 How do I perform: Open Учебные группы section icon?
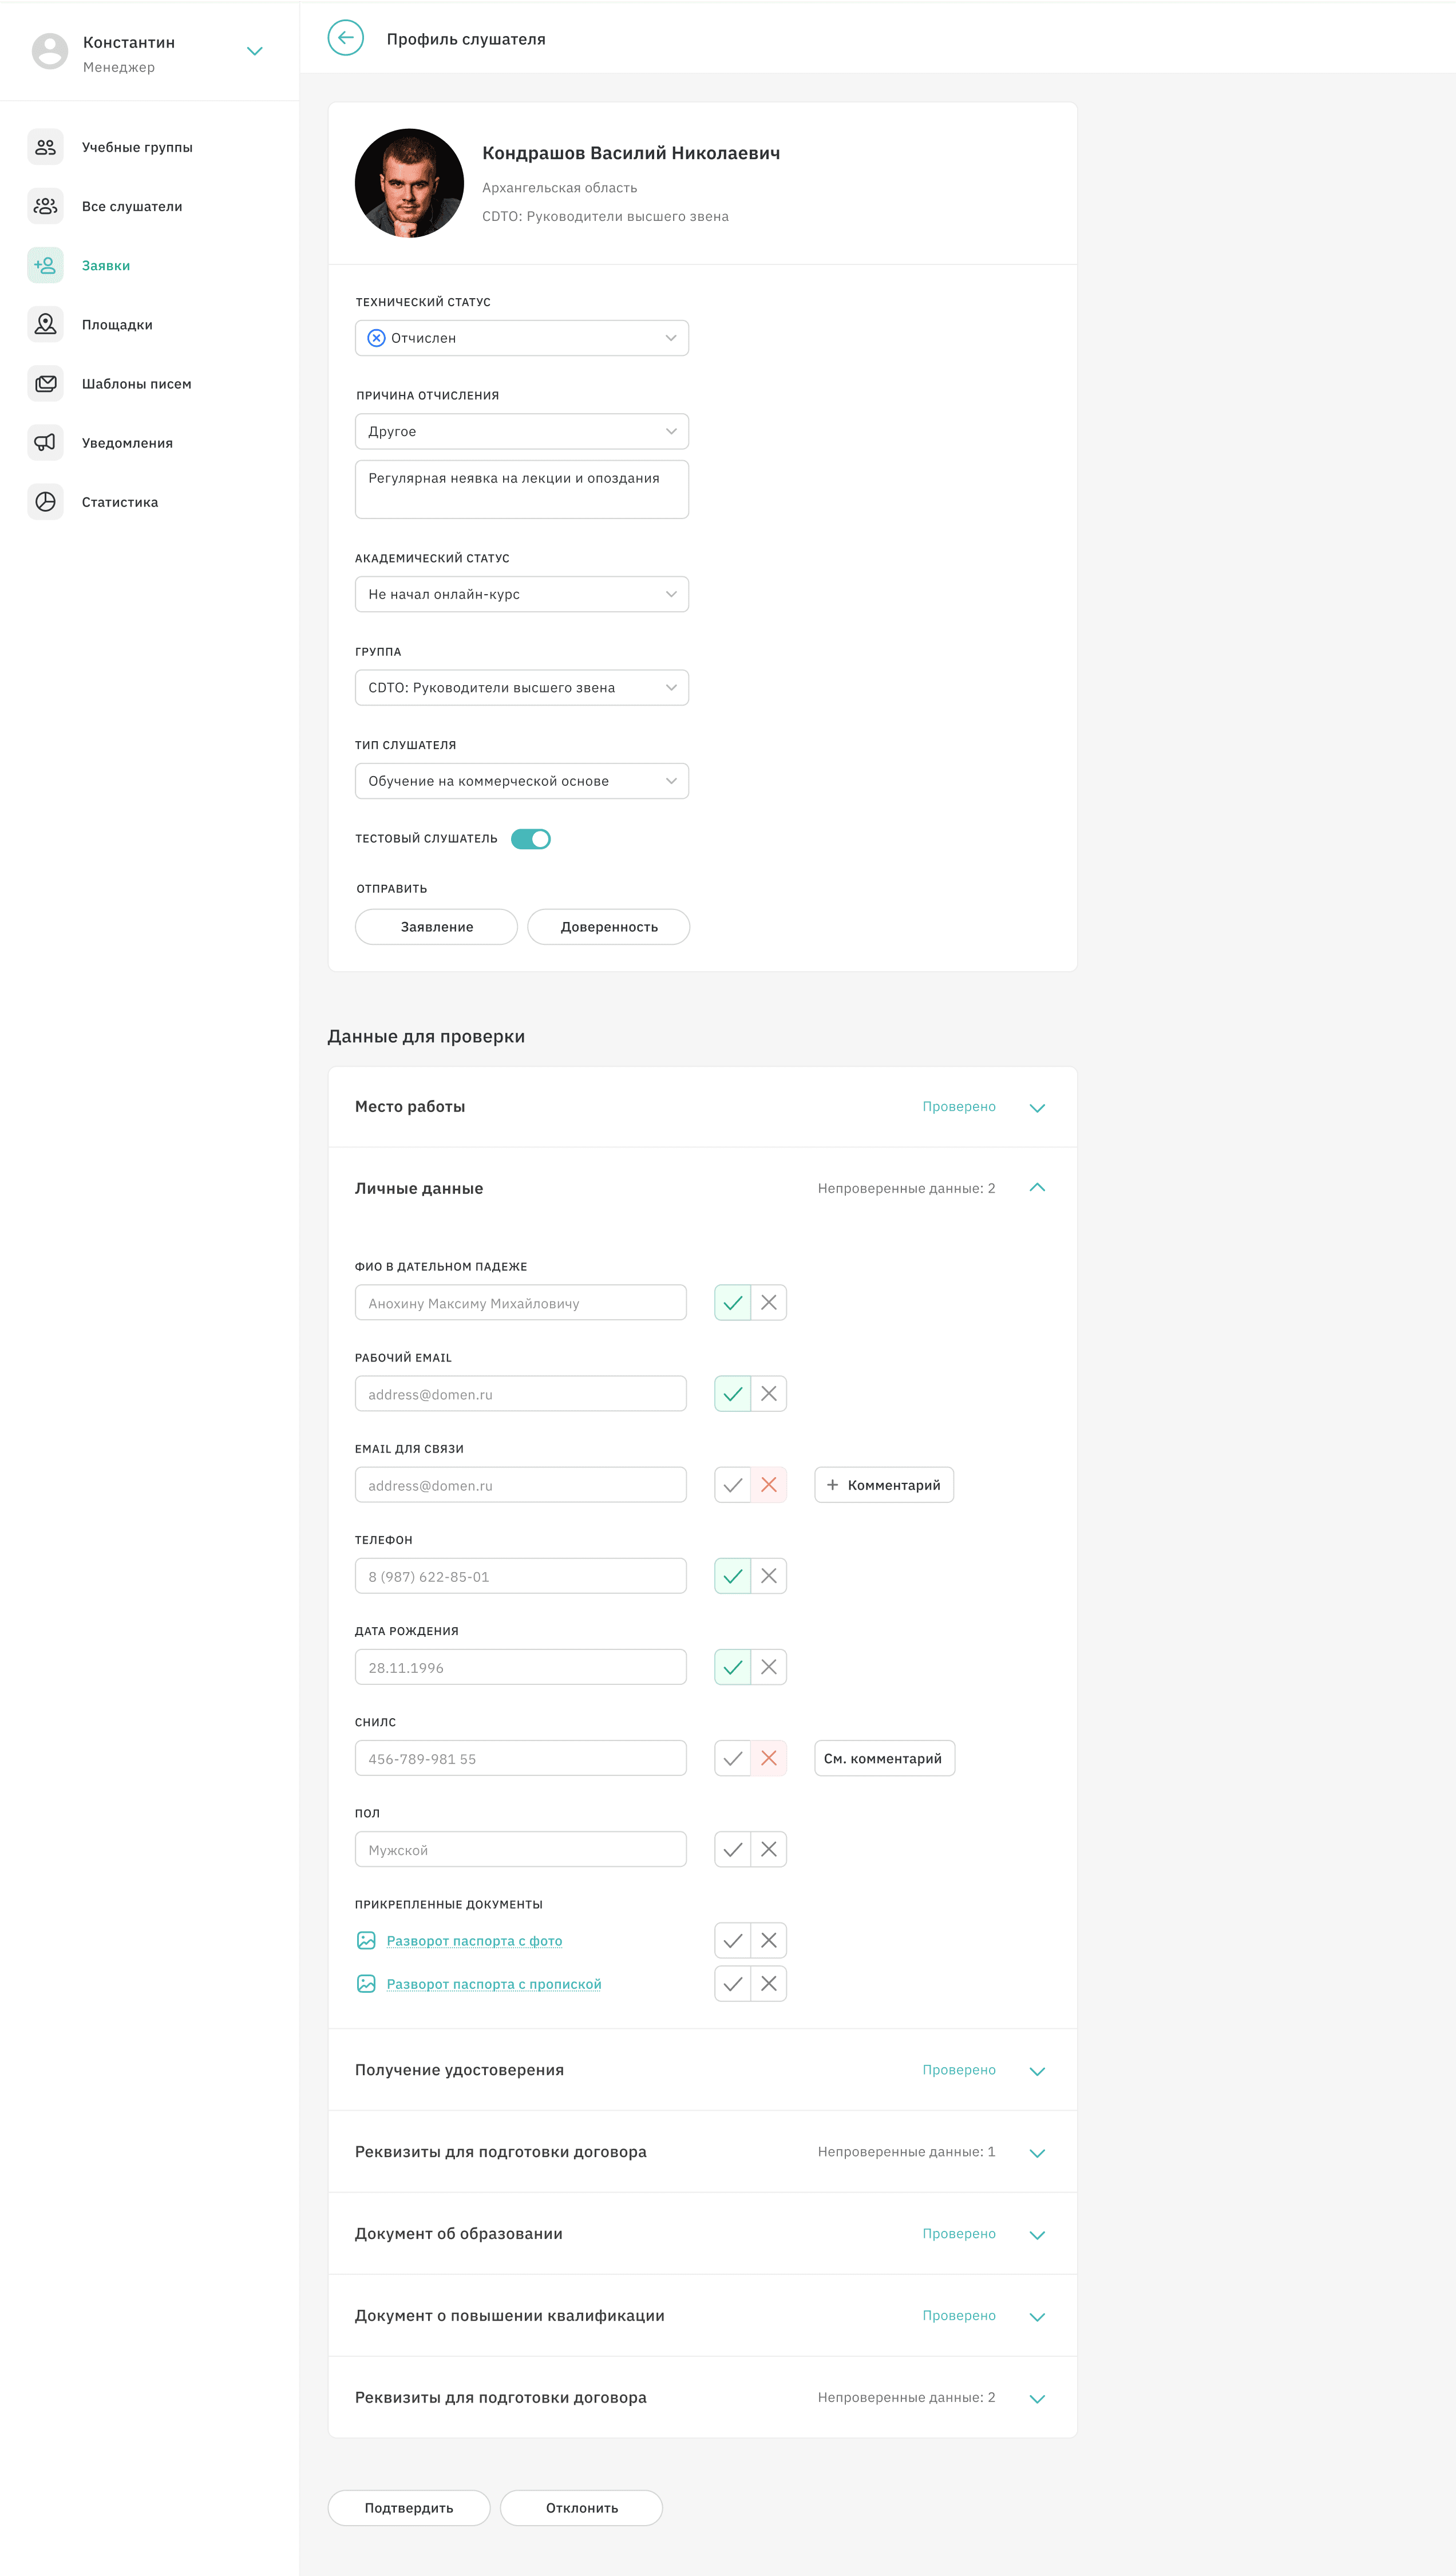click(x=45, y=147)
